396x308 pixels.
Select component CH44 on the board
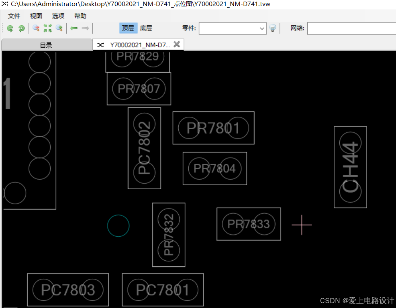(350, 167)
